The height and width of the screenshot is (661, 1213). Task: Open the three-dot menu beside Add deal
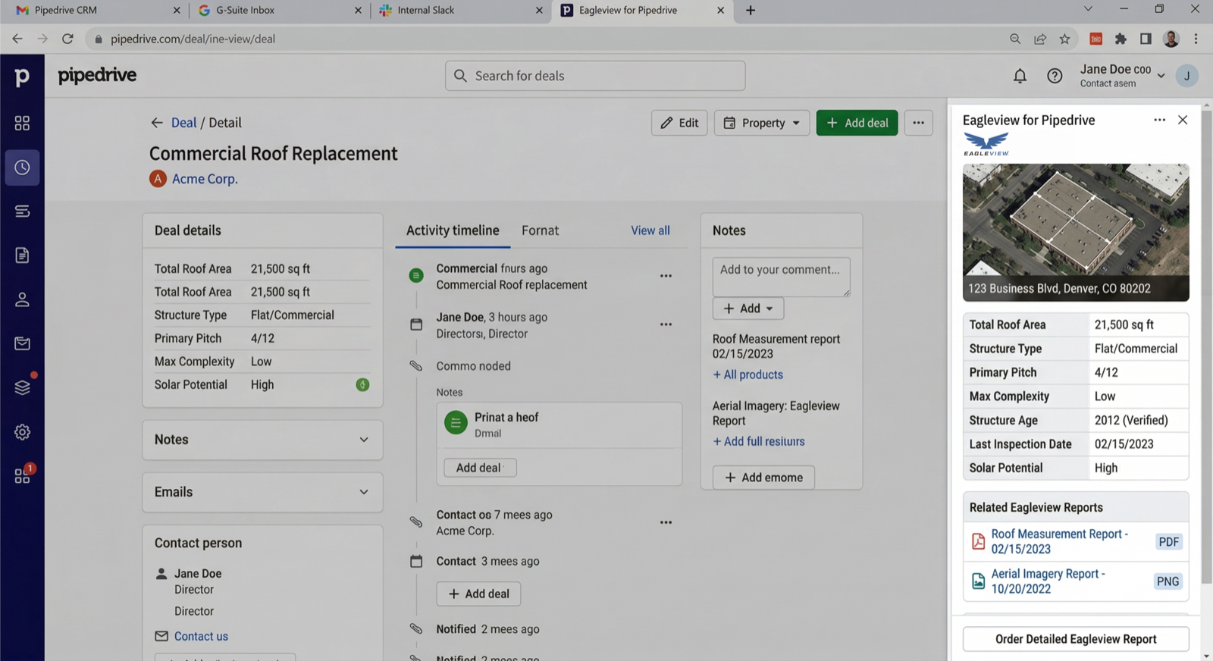coord(918,123)
